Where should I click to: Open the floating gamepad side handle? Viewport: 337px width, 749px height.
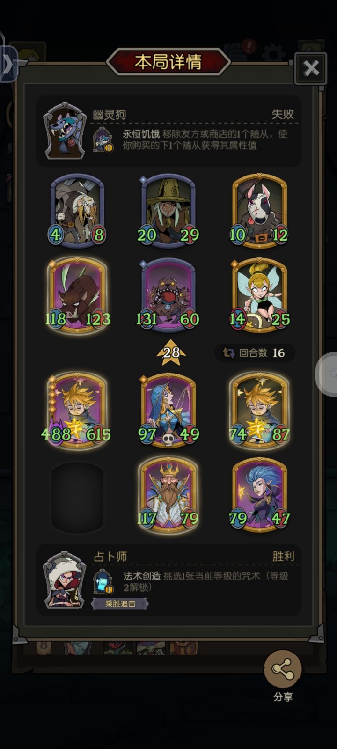click(329, 374)
